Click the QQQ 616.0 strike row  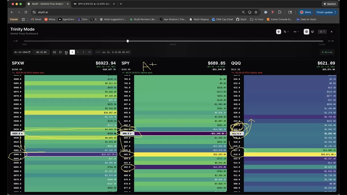(283, 155)
